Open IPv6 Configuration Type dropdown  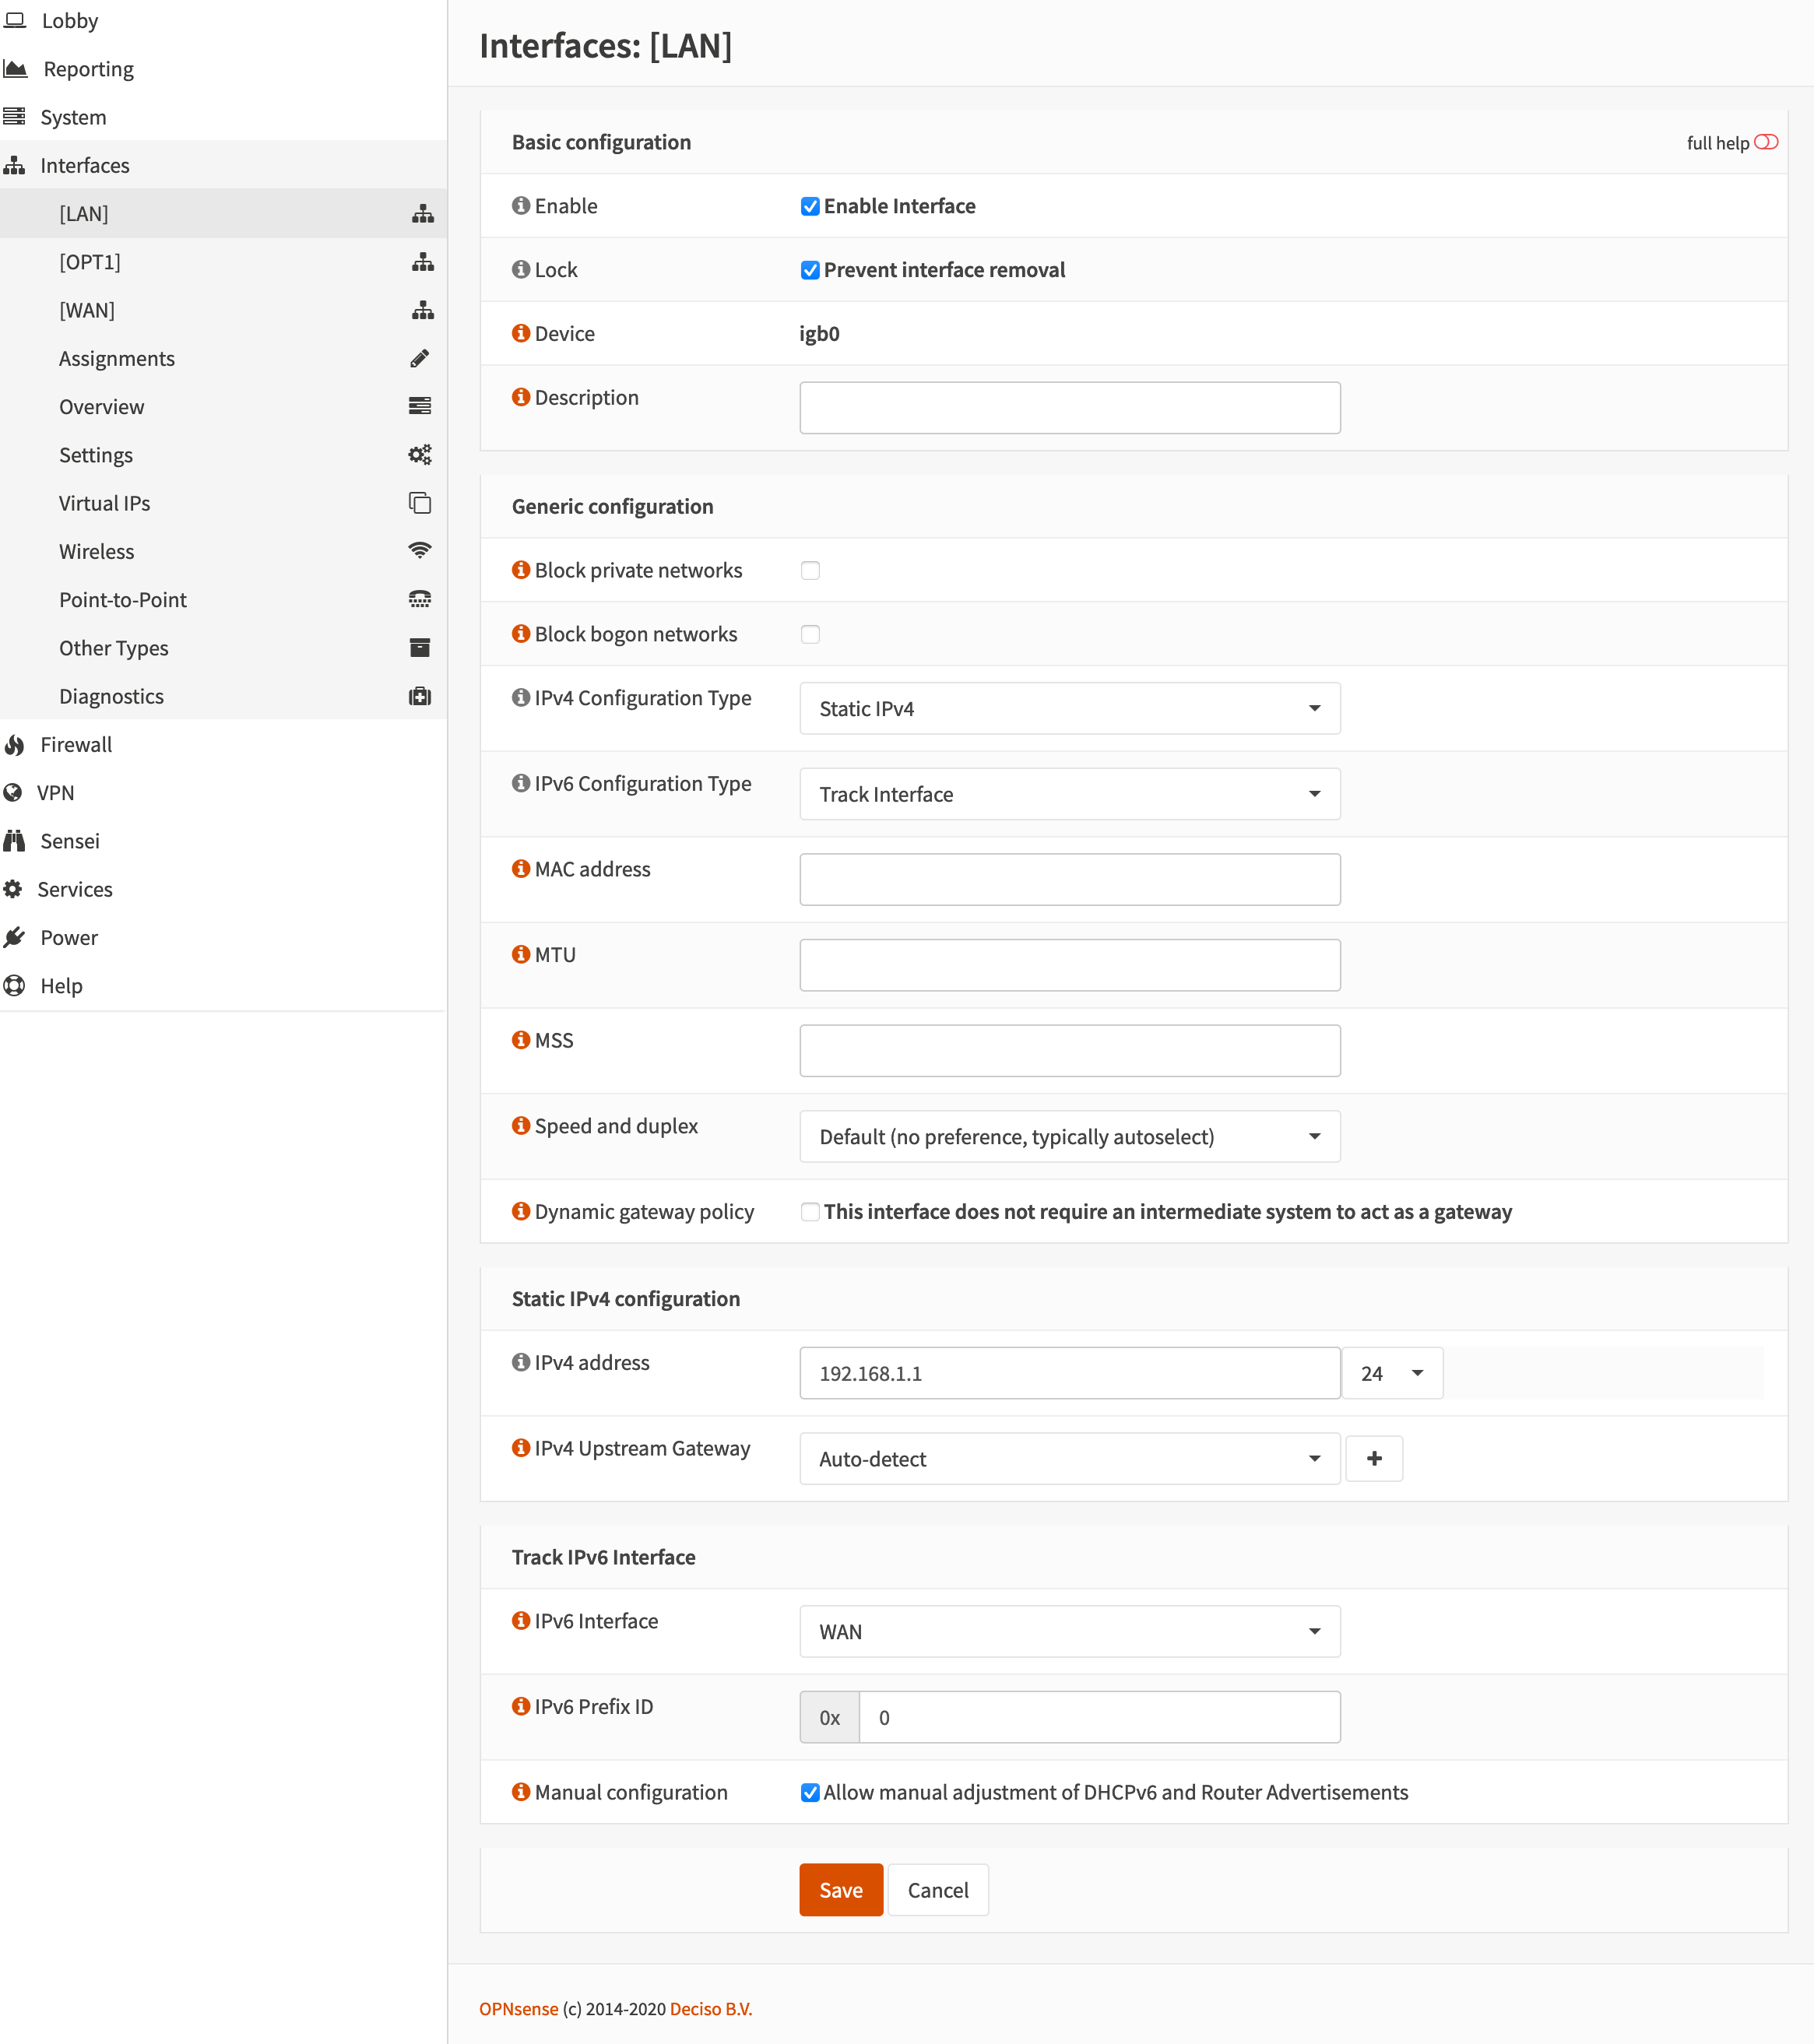pyautogui.click(x=1070, y=794)
